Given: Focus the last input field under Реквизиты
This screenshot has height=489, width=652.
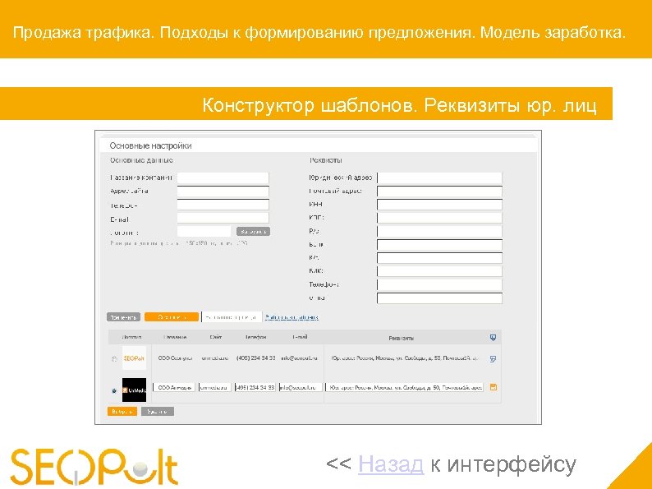Looking at the screenshot, I should click(x=439, y=298).
